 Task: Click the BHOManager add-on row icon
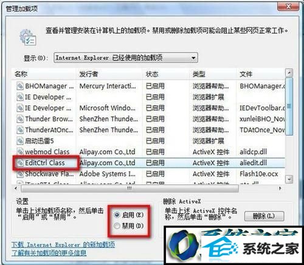tap(20, 86)
